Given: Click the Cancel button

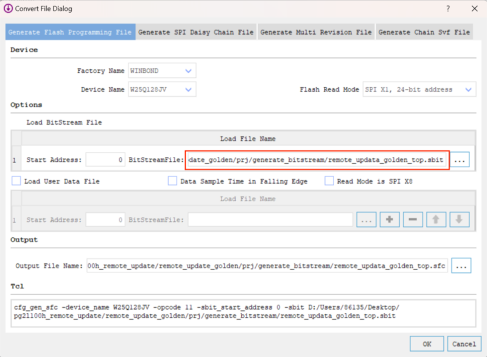Looking at the screenshot, I should 463,344.
